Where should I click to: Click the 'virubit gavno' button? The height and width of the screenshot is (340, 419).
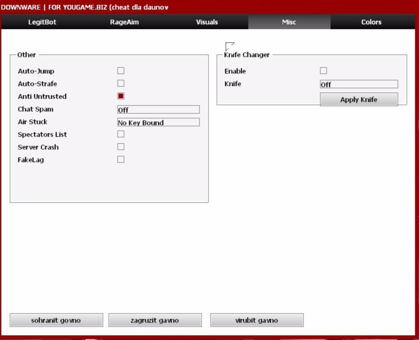tap(257, 320)
